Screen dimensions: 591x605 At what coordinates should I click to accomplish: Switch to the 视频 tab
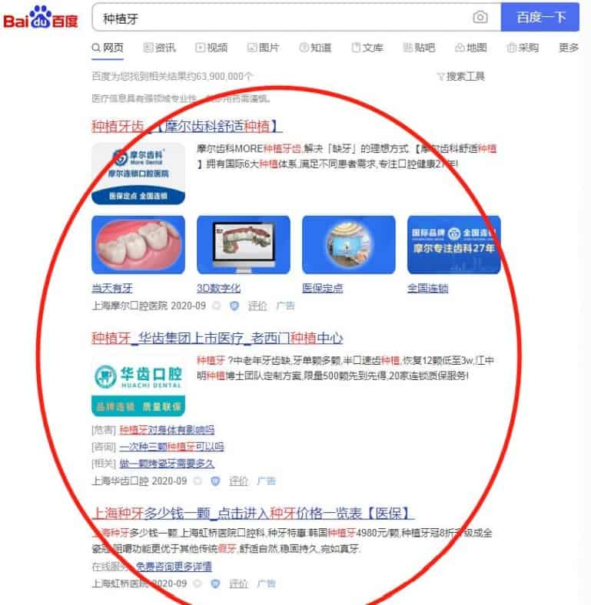tap(211, 48)
